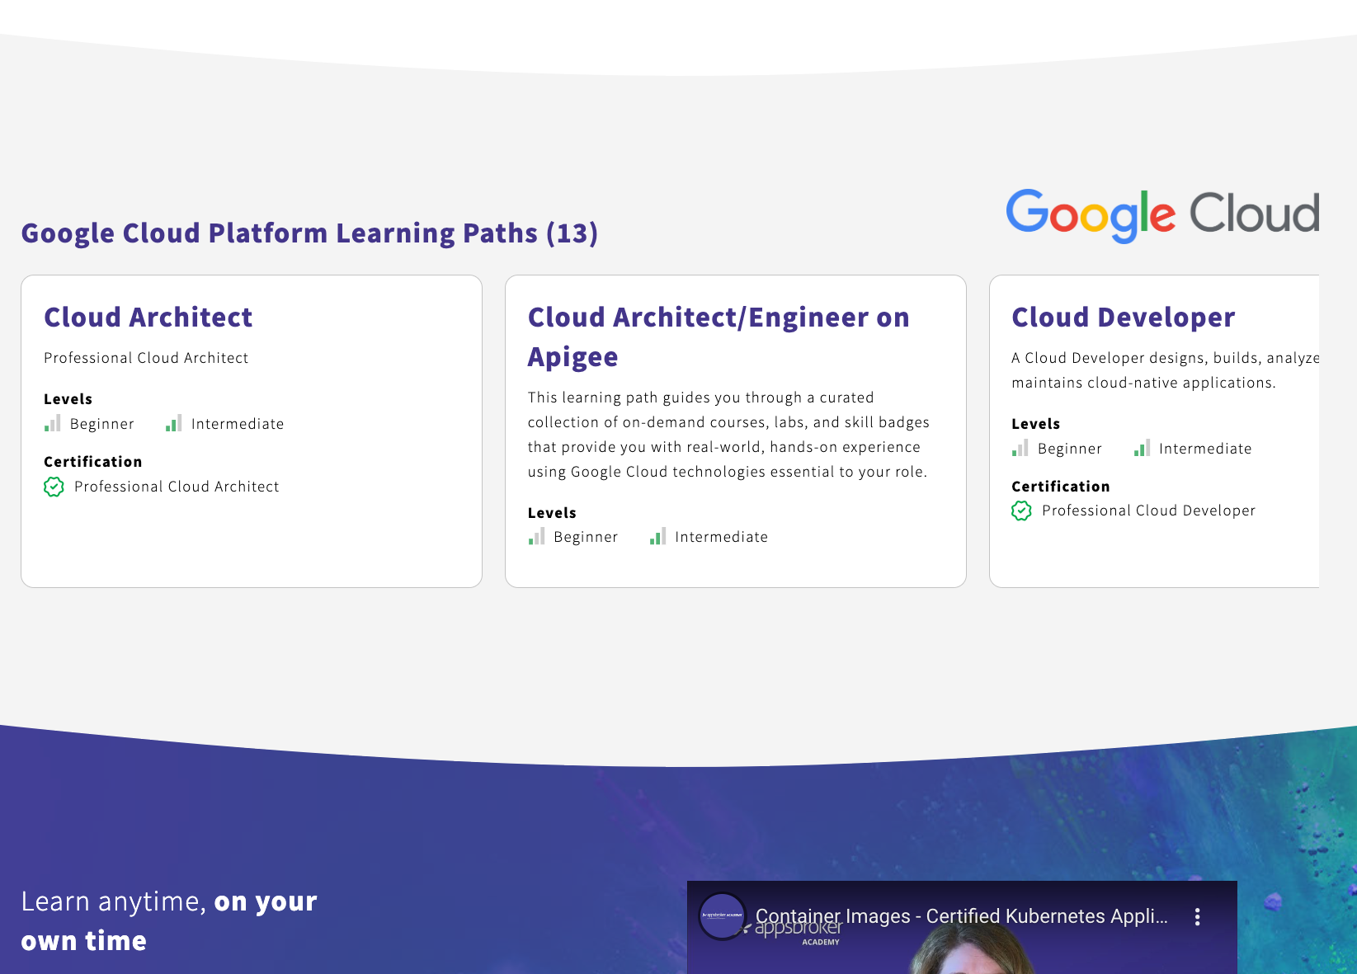This screenshot has width=1357, height=974.
Task: Click 'Beginner' label in the Cloud Developer card
Action: pyautogui.click(x=1069, y=449)
